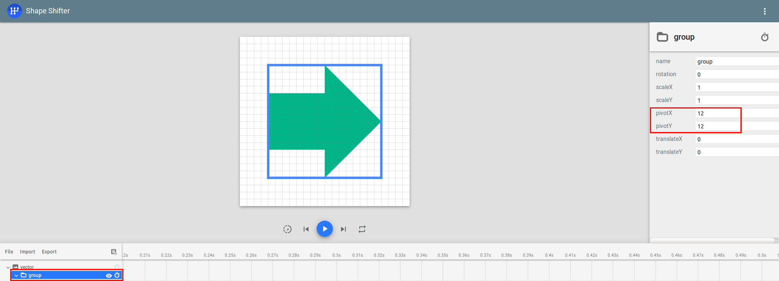779x281 pixels.
Task: Collapse the group layer chevron
Action: tap(16, 275)
